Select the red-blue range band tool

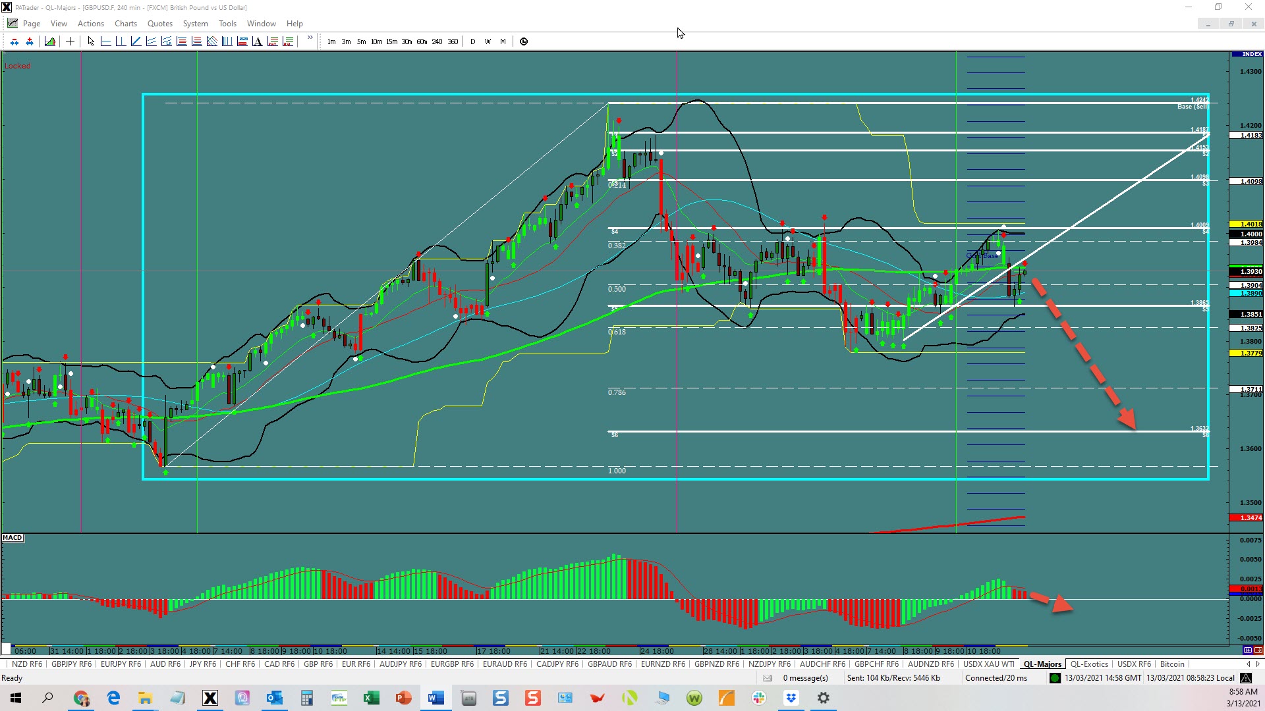(x=242, y=41)
